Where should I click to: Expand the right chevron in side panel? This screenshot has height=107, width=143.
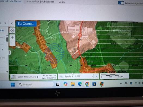(x=2, y=49)
